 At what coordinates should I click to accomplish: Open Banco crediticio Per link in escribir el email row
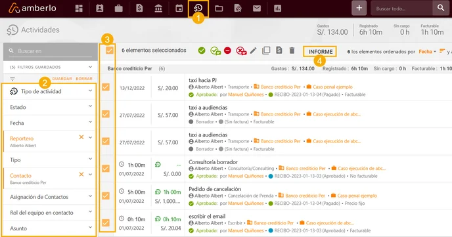(273, 223)
